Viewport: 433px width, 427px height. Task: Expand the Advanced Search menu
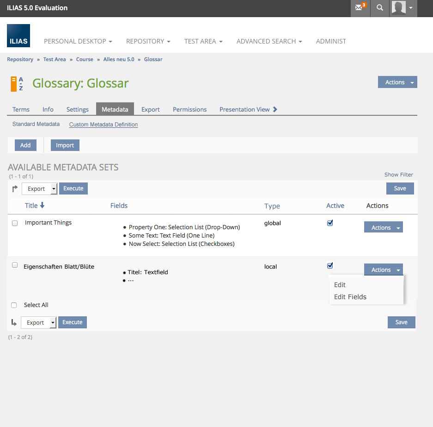[x=269, y=41]
